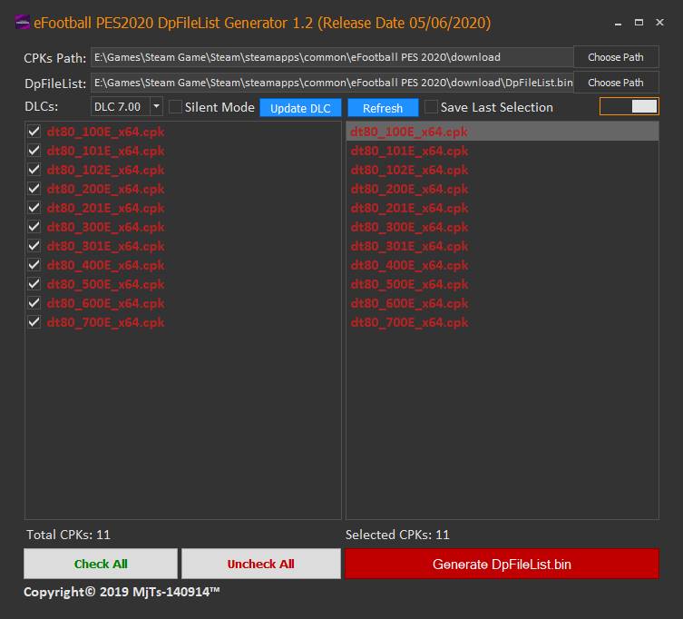Select dt80_500E_x64.cpk in the right list
Viewport: 683px width, 619px height.
tap(502, 284)
